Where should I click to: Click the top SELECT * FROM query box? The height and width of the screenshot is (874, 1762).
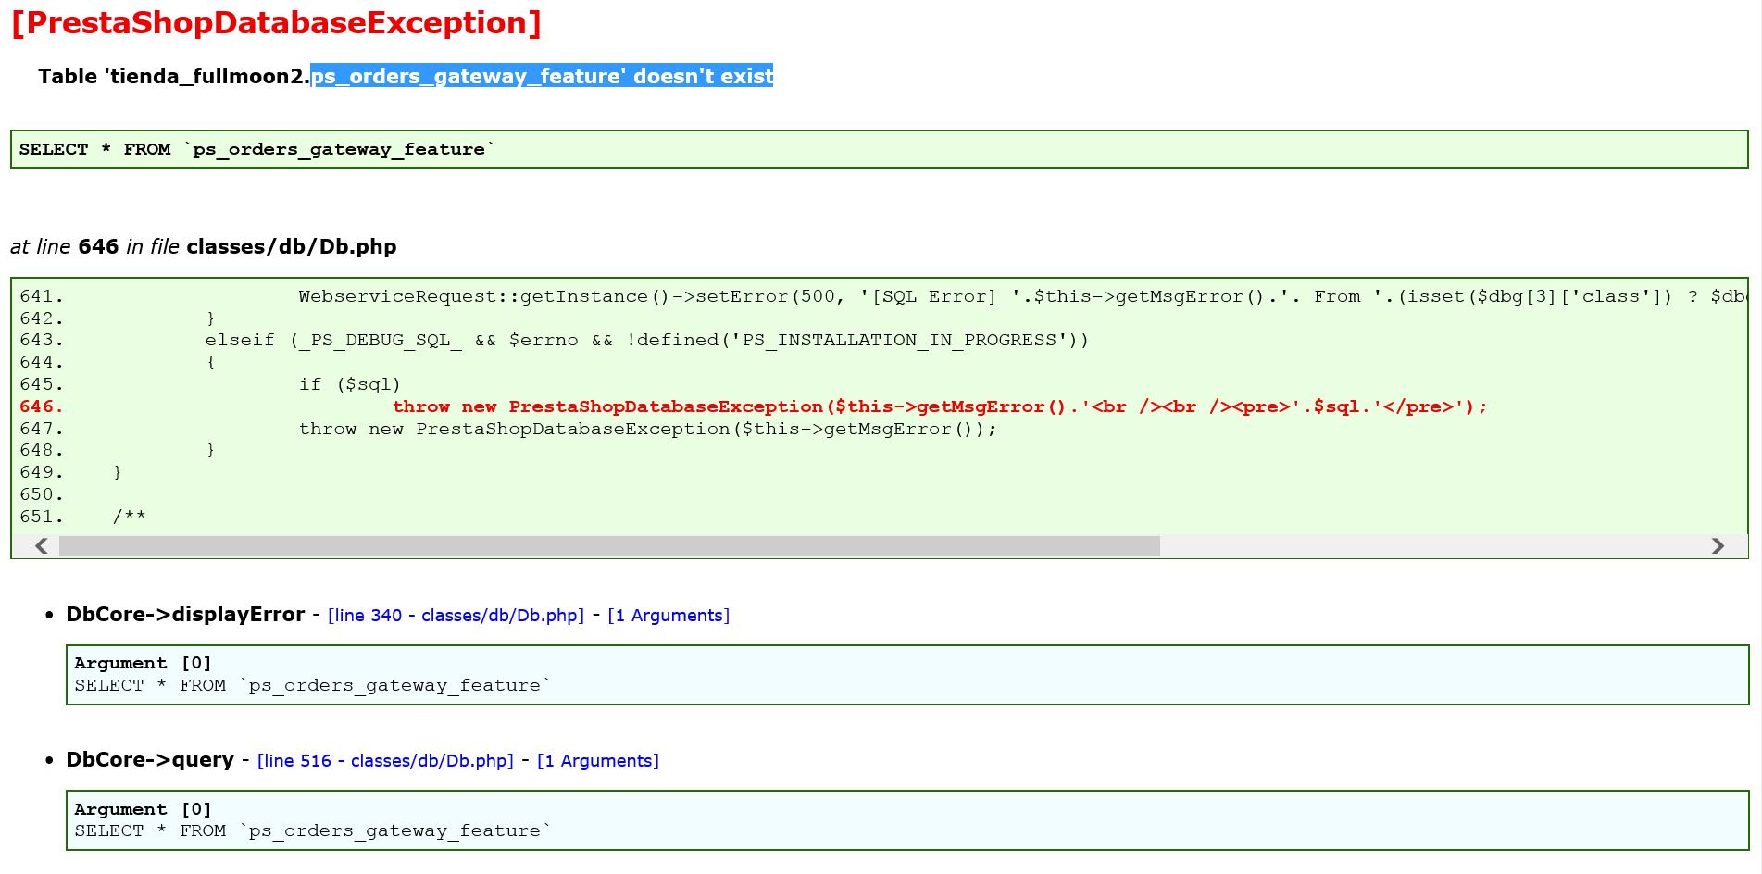pos(878,149)
